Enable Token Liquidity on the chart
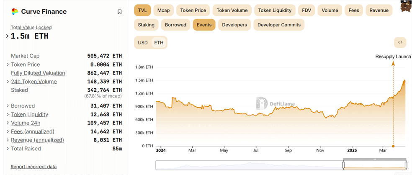412x175 pixels. tap(275, 10)
